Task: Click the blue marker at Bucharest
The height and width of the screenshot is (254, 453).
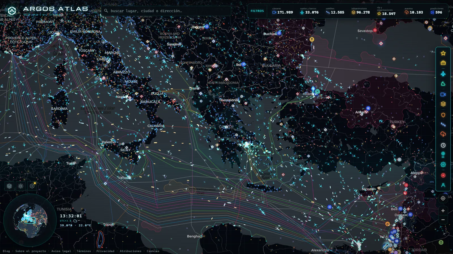Action: click(279, 33)
